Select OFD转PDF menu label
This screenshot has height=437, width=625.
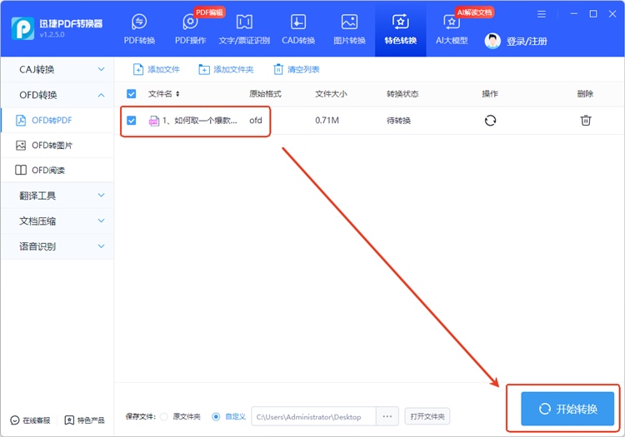coord(52,120)
